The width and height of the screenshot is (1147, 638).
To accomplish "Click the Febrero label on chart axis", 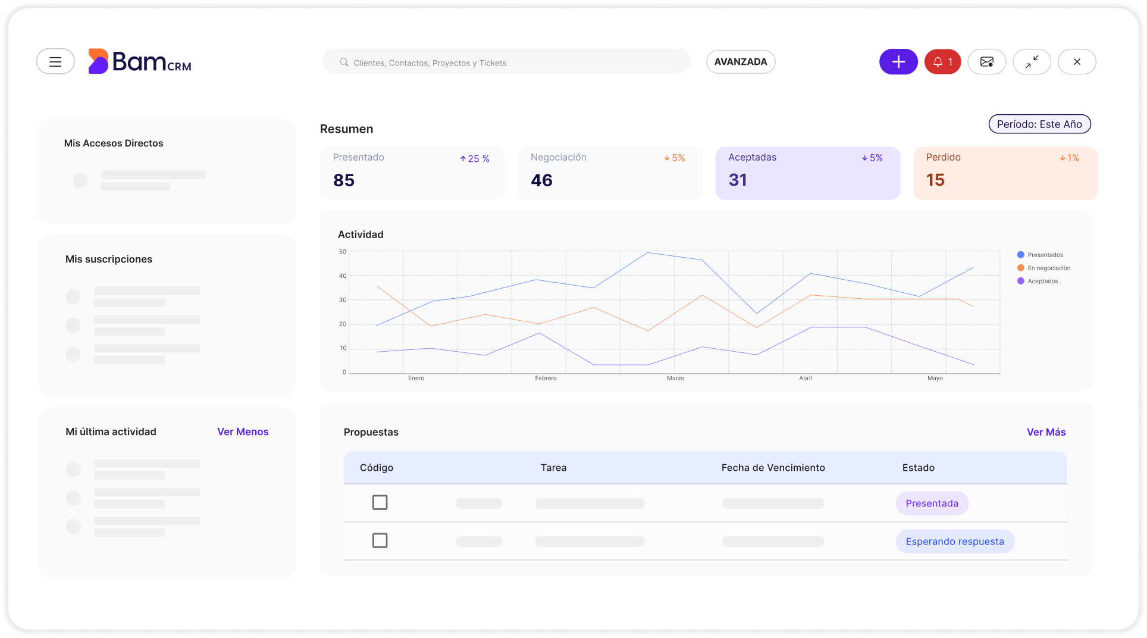I will (546, 379).
